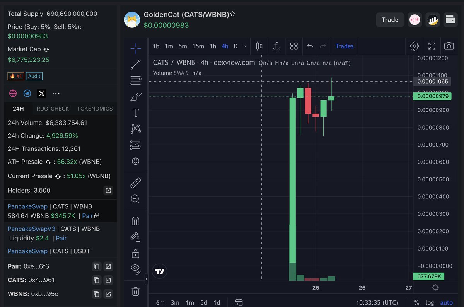Open the pink face icon button
This screenshot has width=464, height=307.
click(415, 20)
